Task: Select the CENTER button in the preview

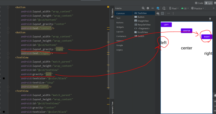Action: click(187, 31)
